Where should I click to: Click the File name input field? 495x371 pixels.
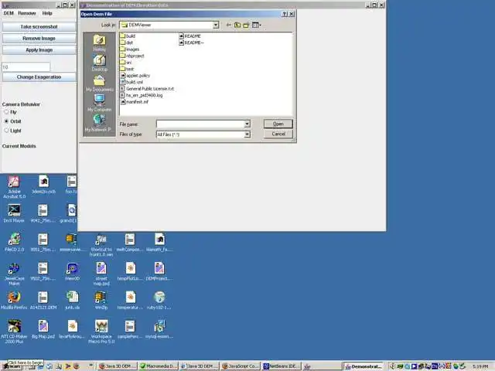(200, 124)
